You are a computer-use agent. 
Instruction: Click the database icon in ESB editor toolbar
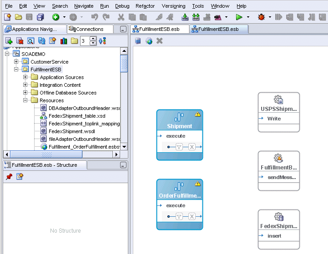138,41
